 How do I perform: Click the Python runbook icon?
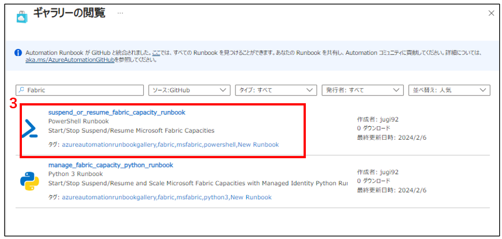[29, 181]
